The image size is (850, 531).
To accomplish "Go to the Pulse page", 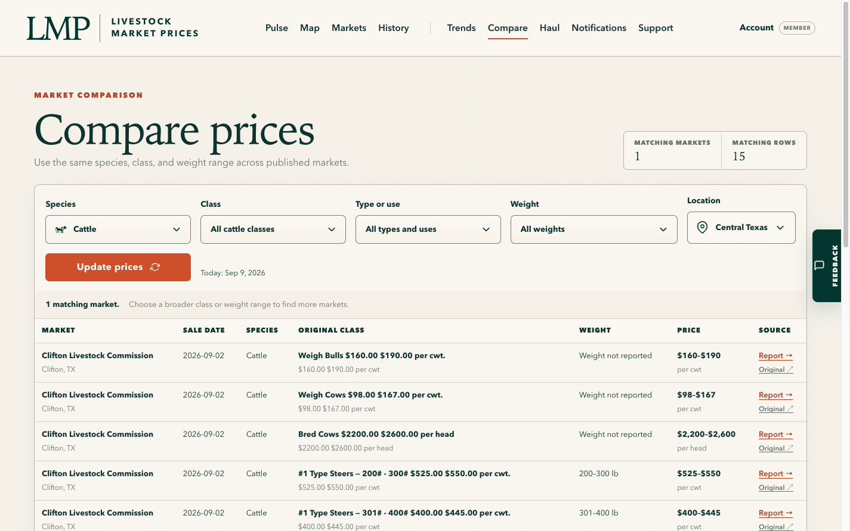I will (x=277, y=28).
